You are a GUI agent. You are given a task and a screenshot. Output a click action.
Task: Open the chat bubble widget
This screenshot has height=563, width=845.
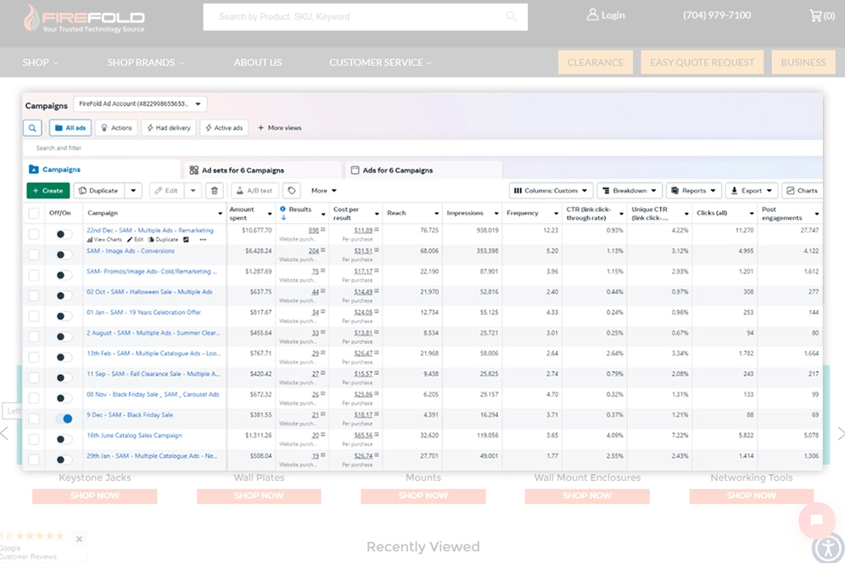816,521
